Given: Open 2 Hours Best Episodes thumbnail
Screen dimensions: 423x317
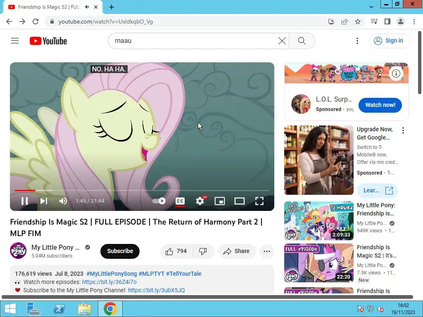Looking at the screenshot, I should (x=319, y=221).
